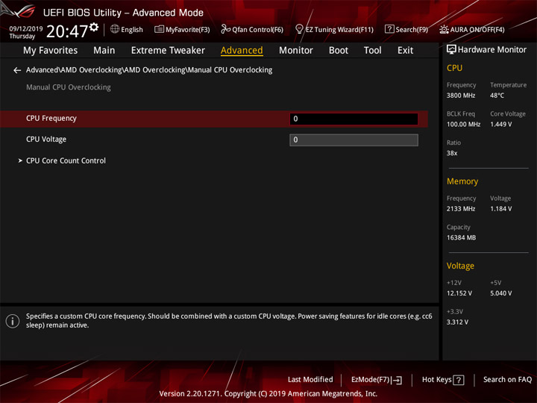Open Search(F9) label

(x=412, y=30)
